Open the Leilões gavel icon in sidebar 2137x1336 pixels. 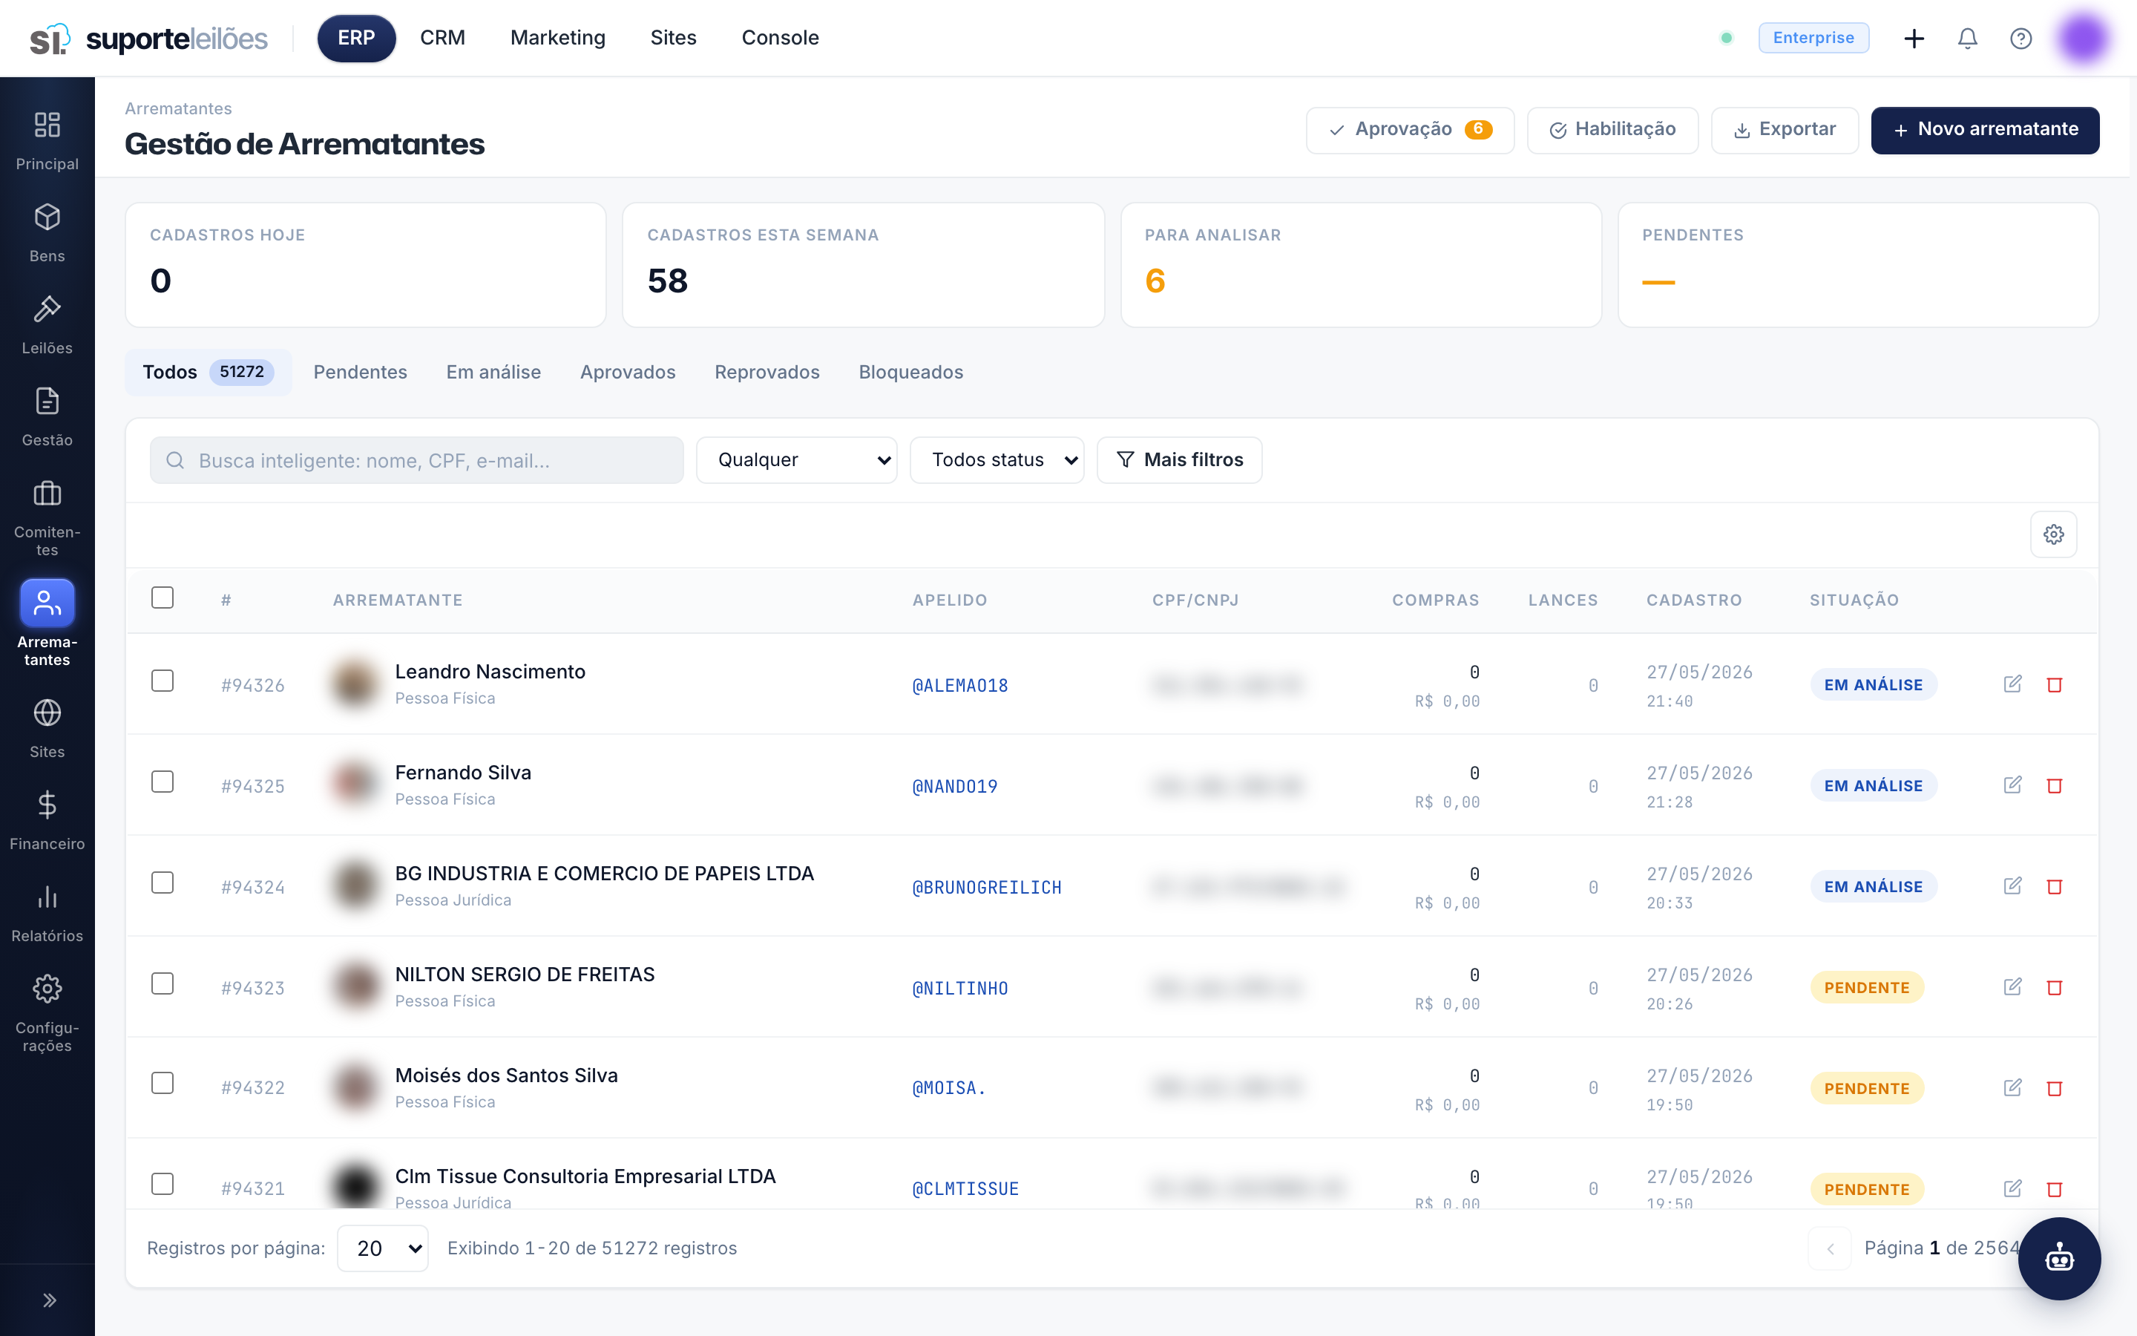[47, 310]
